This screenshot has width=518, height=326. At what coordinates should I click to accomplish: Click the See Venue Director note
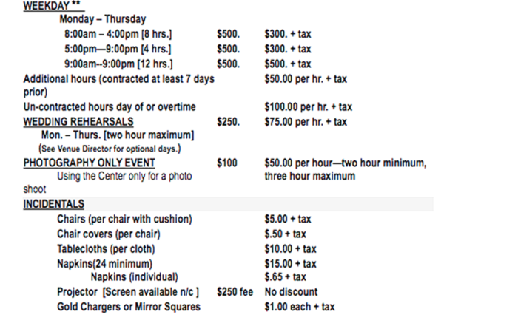[110, 149]
